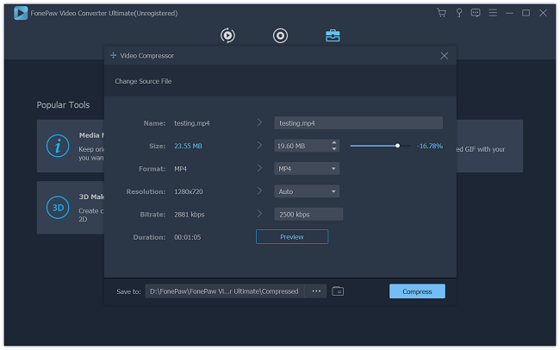Maximize the FonePaw window
Image resolution: width=560 pixels, height=350 pixels.
[526, 13]
